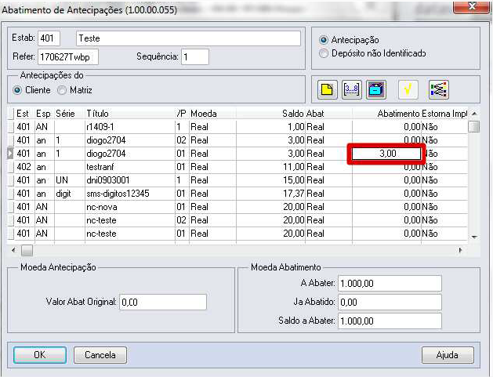
Task: Select the row titled r1409-1
Action: click(238, 127)
